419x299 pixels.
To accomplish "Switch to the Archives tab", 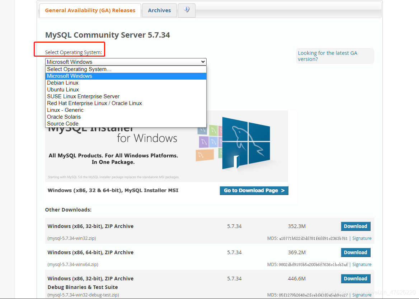I will pos(159,10).
